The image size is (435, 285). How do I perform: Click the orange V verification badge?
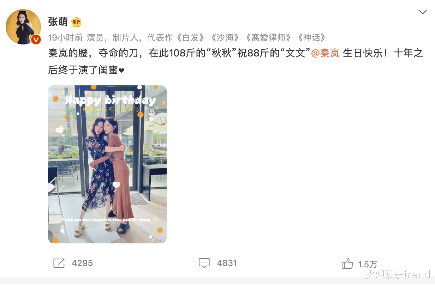pos(36,40)
